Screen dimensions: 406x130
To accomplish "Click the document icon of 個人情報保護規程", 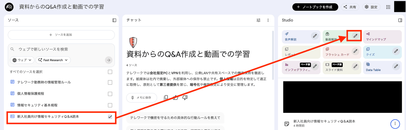I will click(13, 93).
